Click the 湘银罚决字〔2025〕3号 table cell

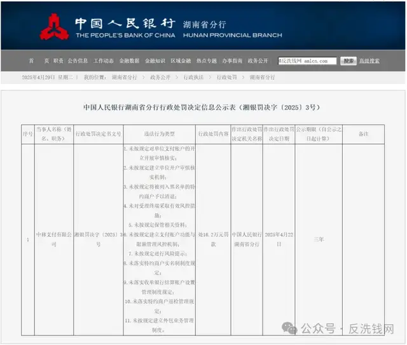[x=99, y=239]
